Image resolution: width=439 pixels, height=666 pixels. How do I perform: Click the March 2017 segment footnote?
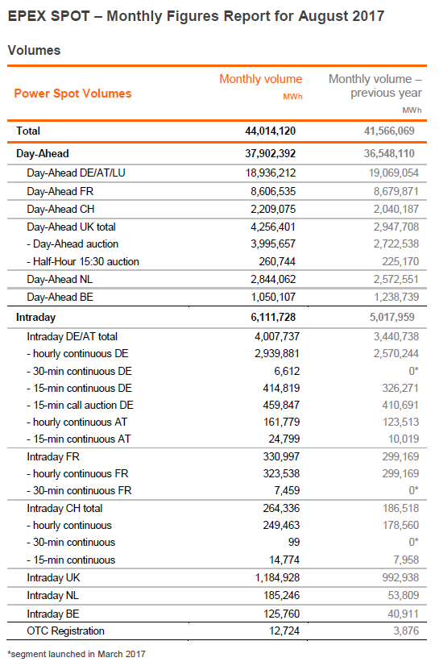pos(77,654)
